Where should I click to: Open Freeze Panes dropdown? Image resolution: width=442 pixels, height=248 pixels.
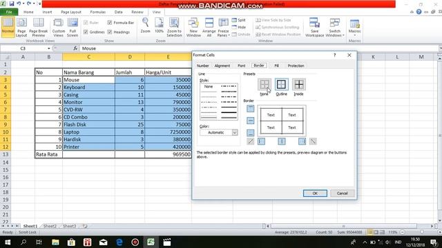click(223, 27)
